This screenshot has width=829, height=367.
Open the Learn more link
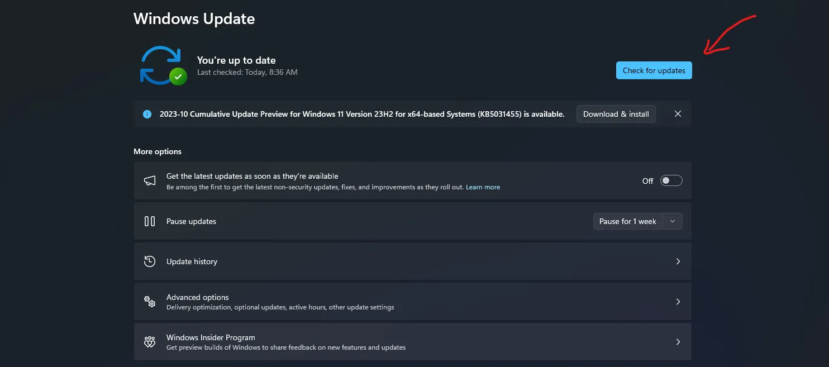point(483,187)
